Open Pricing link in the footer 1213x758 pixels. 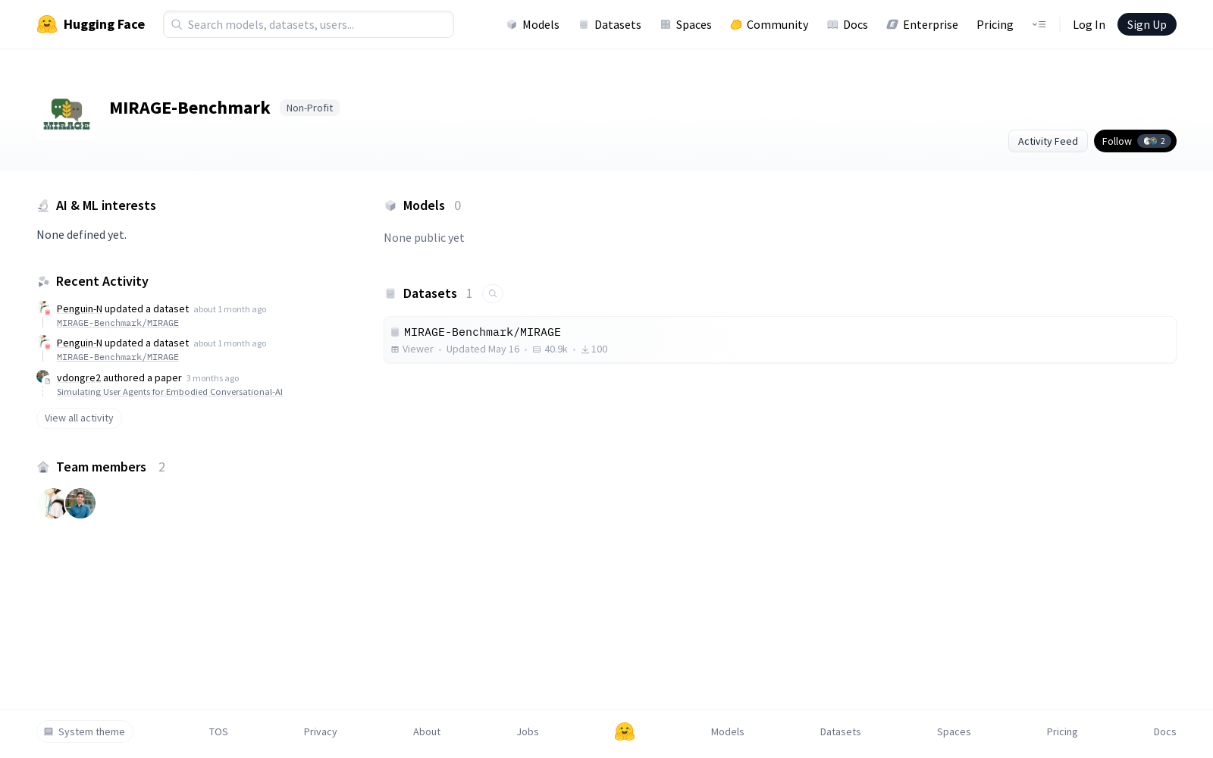coord(1062,731)
